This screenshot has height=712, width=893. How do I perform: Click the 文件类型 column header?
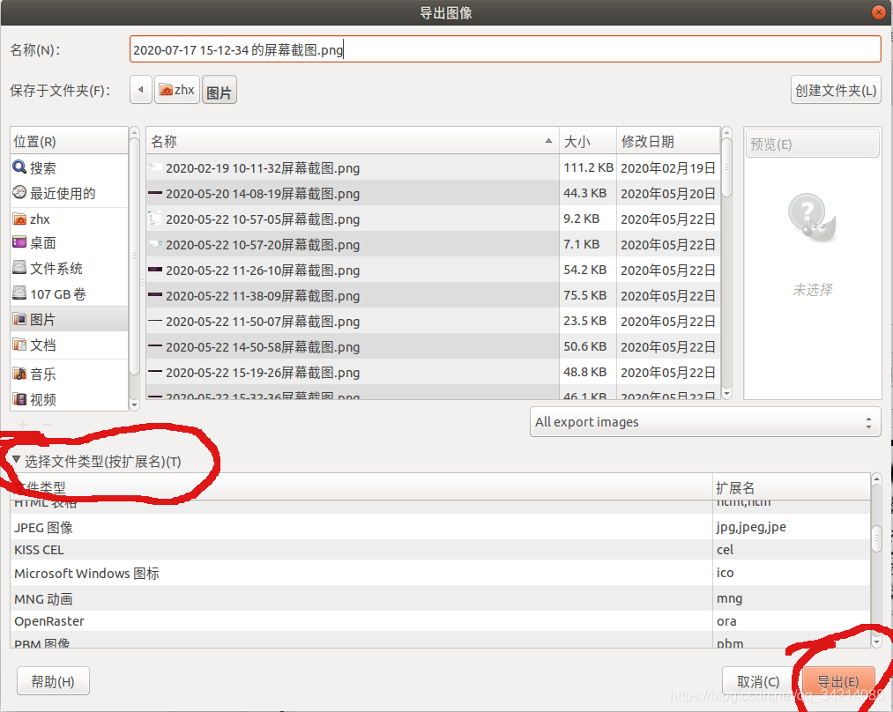[361, 487]
